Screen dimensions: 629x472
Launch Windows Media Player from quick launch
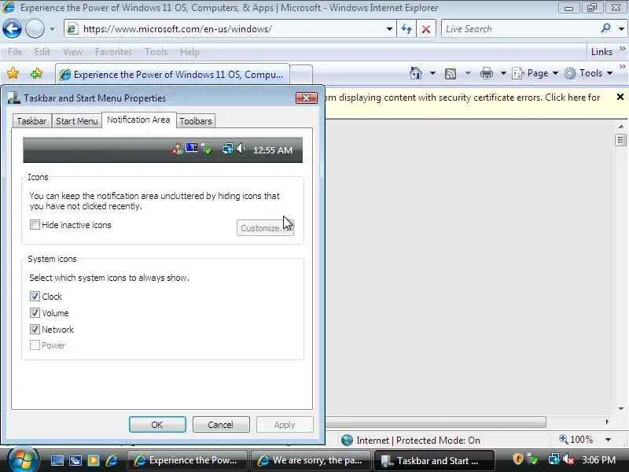93,461
